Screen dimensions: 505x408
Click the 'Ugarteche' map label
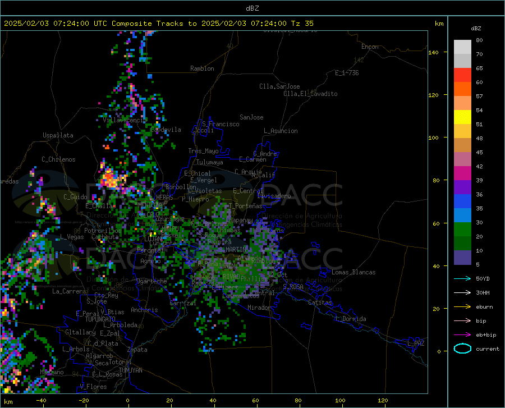[x=151, y=281]
